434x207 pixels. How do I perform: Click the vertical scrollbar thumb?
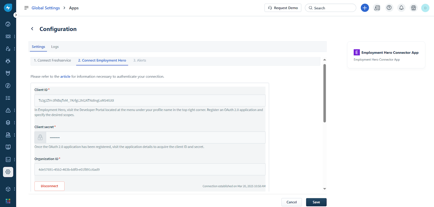(x=325, y=93)
